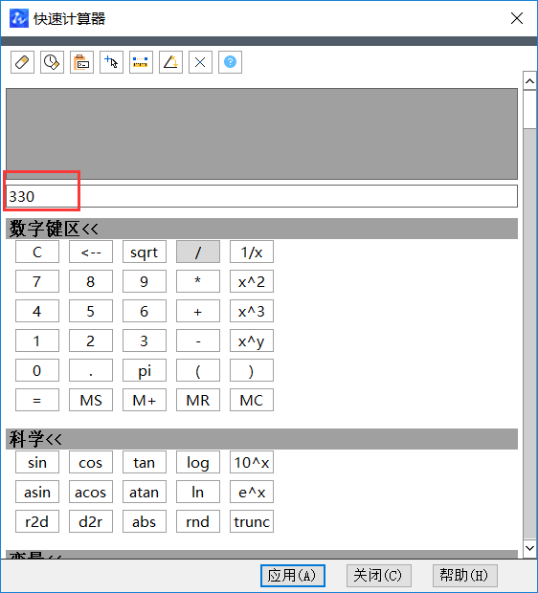Click the 2 digit button
538x593 pixels.
[91, 340]
